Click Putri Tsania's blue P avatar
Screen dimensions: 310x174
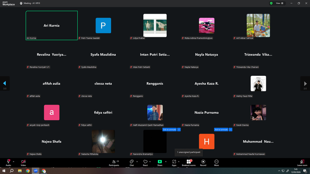(103, 26)
